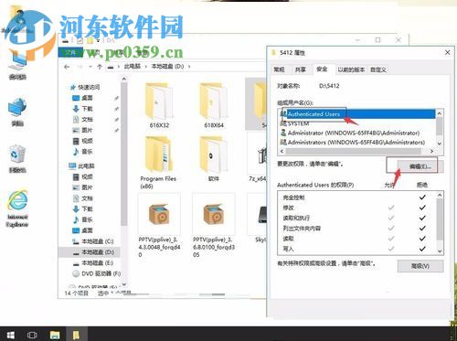Image resolution: width=457 pixels, height=341 pixels.
Task: Close the 5412 属性 dialog
Action: pos(447,53)
